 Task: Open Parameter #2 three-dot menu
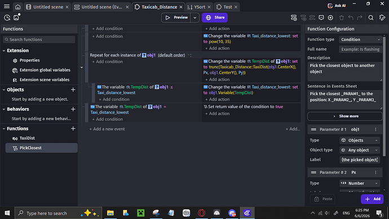(x=375, y=172)
